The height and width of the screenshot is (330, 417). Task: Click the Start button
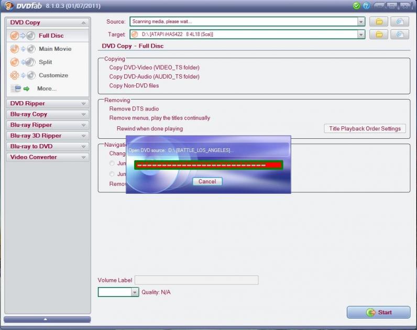tap(378, 312)
